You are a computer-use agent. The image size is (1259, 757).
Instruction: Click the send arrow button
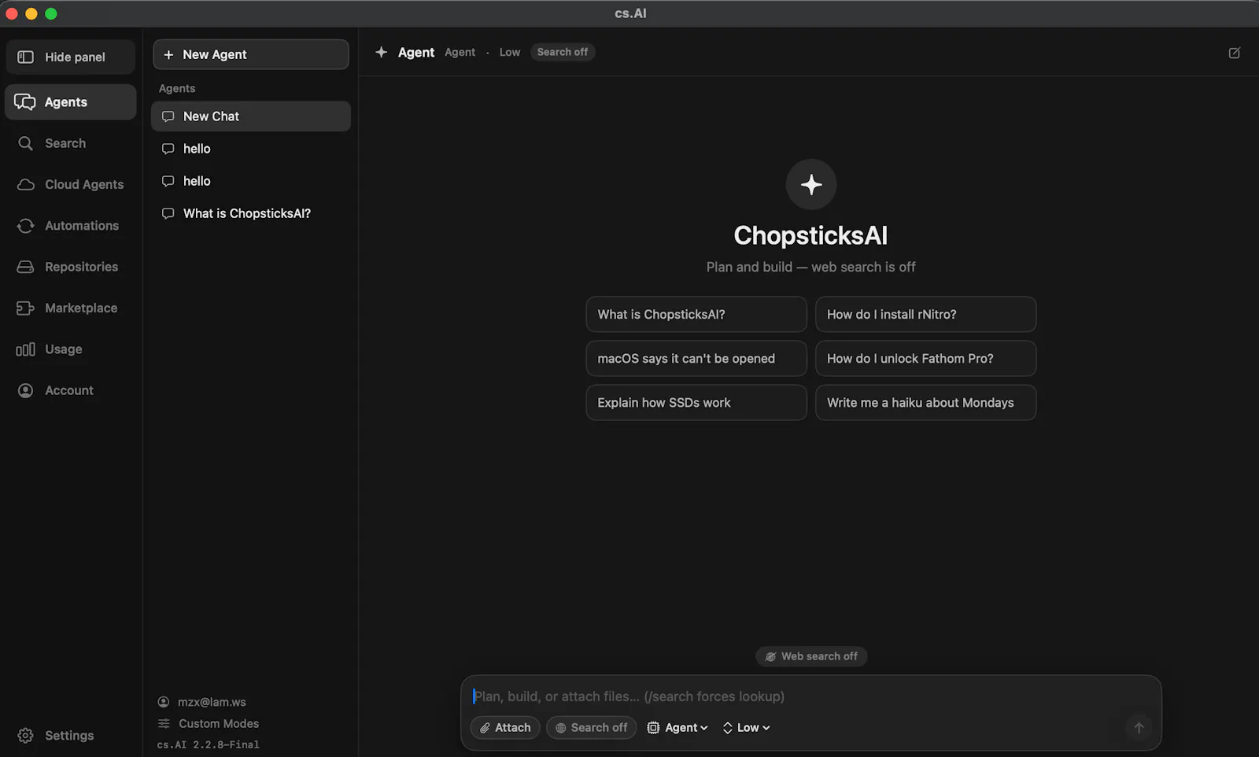click(x=1139, y=728)
